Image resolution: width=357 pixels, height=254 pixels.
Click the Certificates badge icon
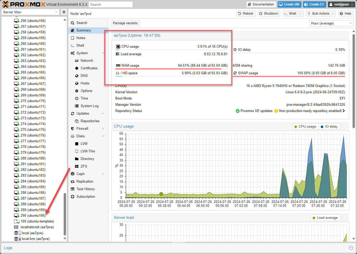pos(77,68)
